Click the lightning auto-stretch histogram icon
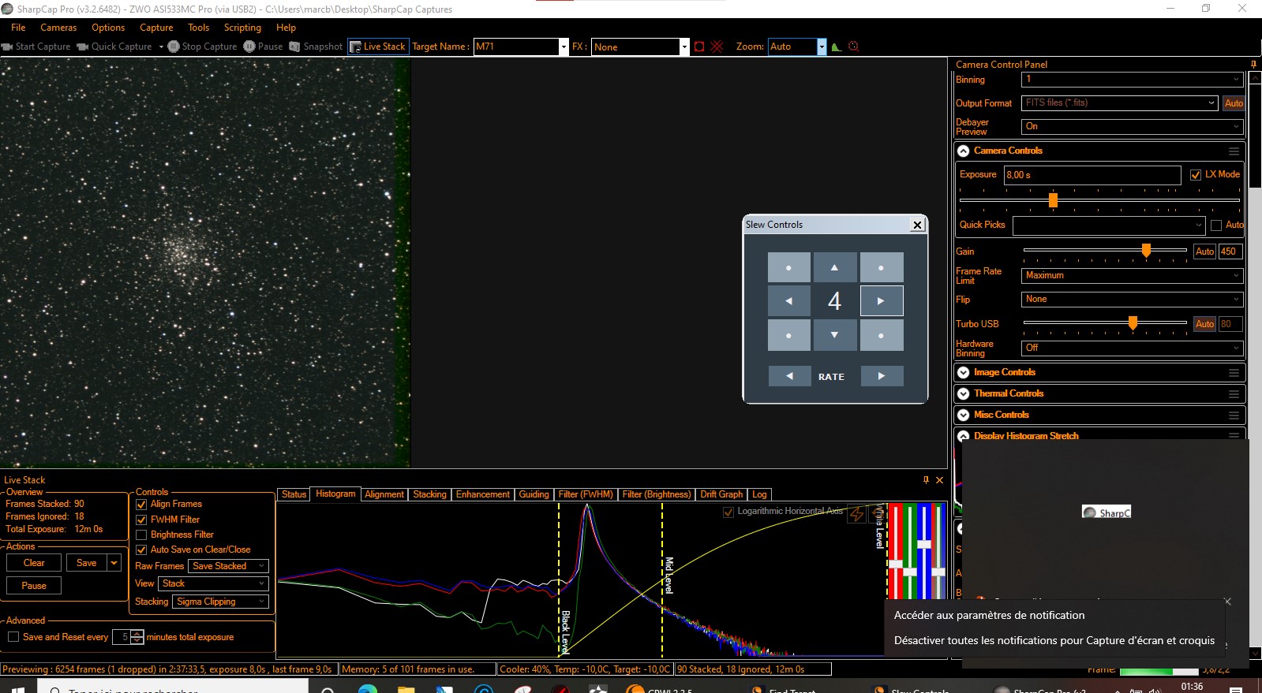The height and width of the screenshot is (693, 1262). tap(856, 512)
